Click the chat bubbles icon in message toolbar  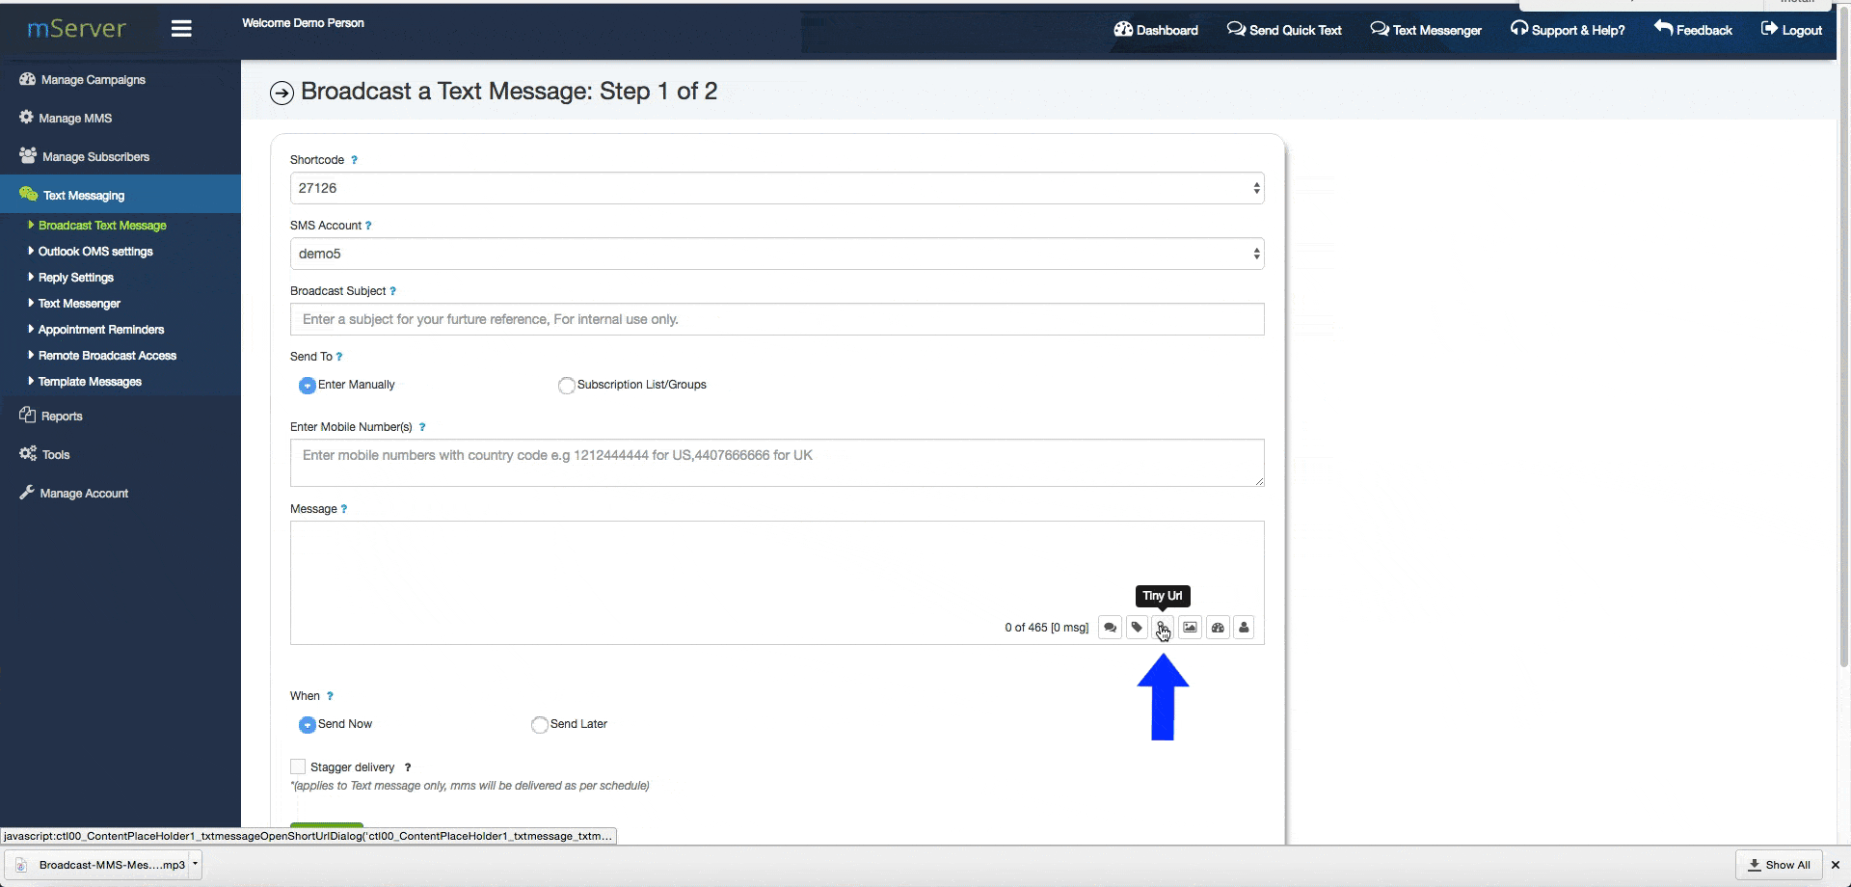click(x=1110, y=628)
